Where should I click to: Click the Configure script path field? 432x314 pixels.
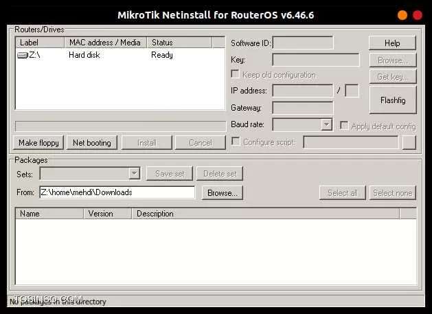pyautogui.click(x=351, y=142)
